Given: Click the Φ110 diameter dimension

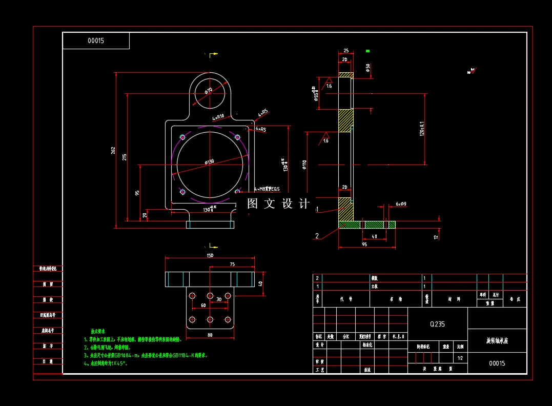Looking at the screenshot, I should (304, 165).
